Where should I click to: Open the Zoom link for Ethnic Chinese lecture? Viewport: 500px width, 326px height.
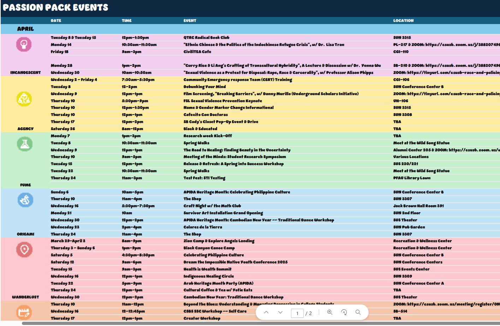(x=463, y=45)
